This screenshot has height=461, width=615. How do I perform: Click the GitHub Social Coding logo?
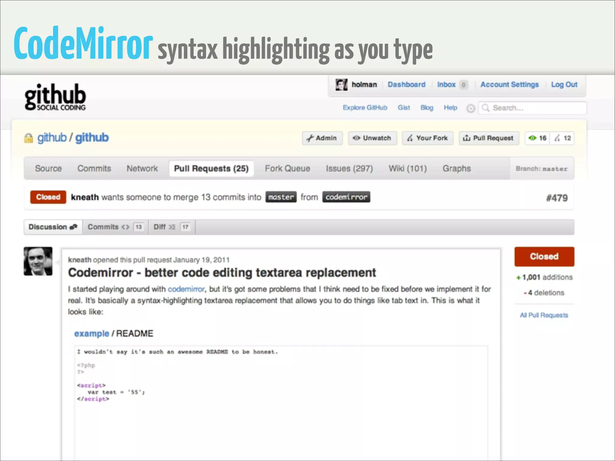(55, 97)
